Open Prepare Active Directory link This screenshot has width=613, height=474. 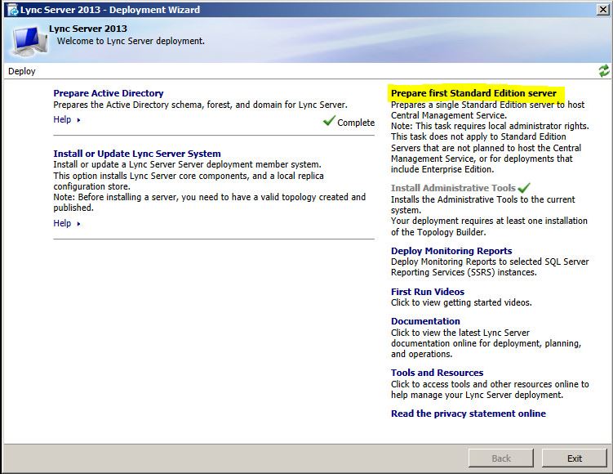109,93
